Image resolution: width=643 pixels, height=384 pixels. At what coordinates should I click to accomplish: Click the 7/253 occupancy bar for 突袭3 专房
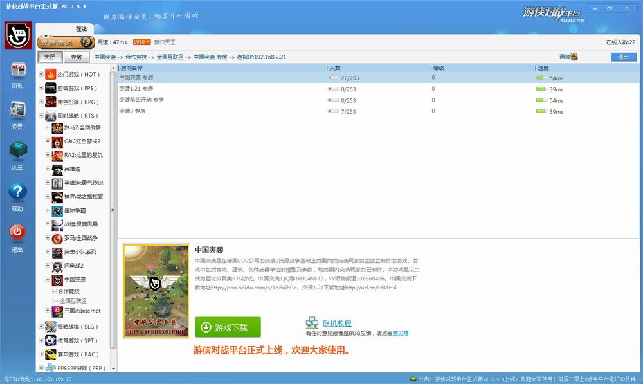pyautogui.click(x=333, y=111)
